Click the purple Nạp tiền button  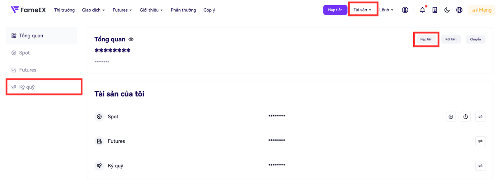click(335, 10)
